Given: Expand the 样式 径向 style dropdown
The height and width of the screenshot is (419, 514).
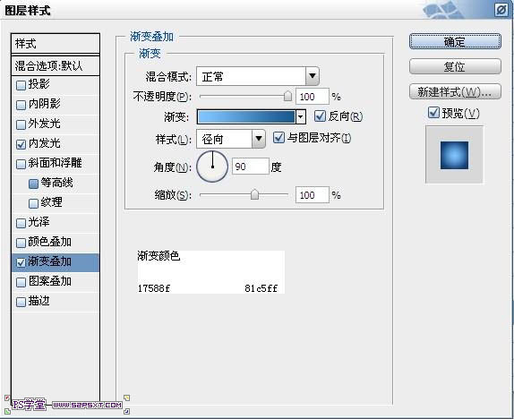Looking at the screenshot, I should tap(258, 139).
